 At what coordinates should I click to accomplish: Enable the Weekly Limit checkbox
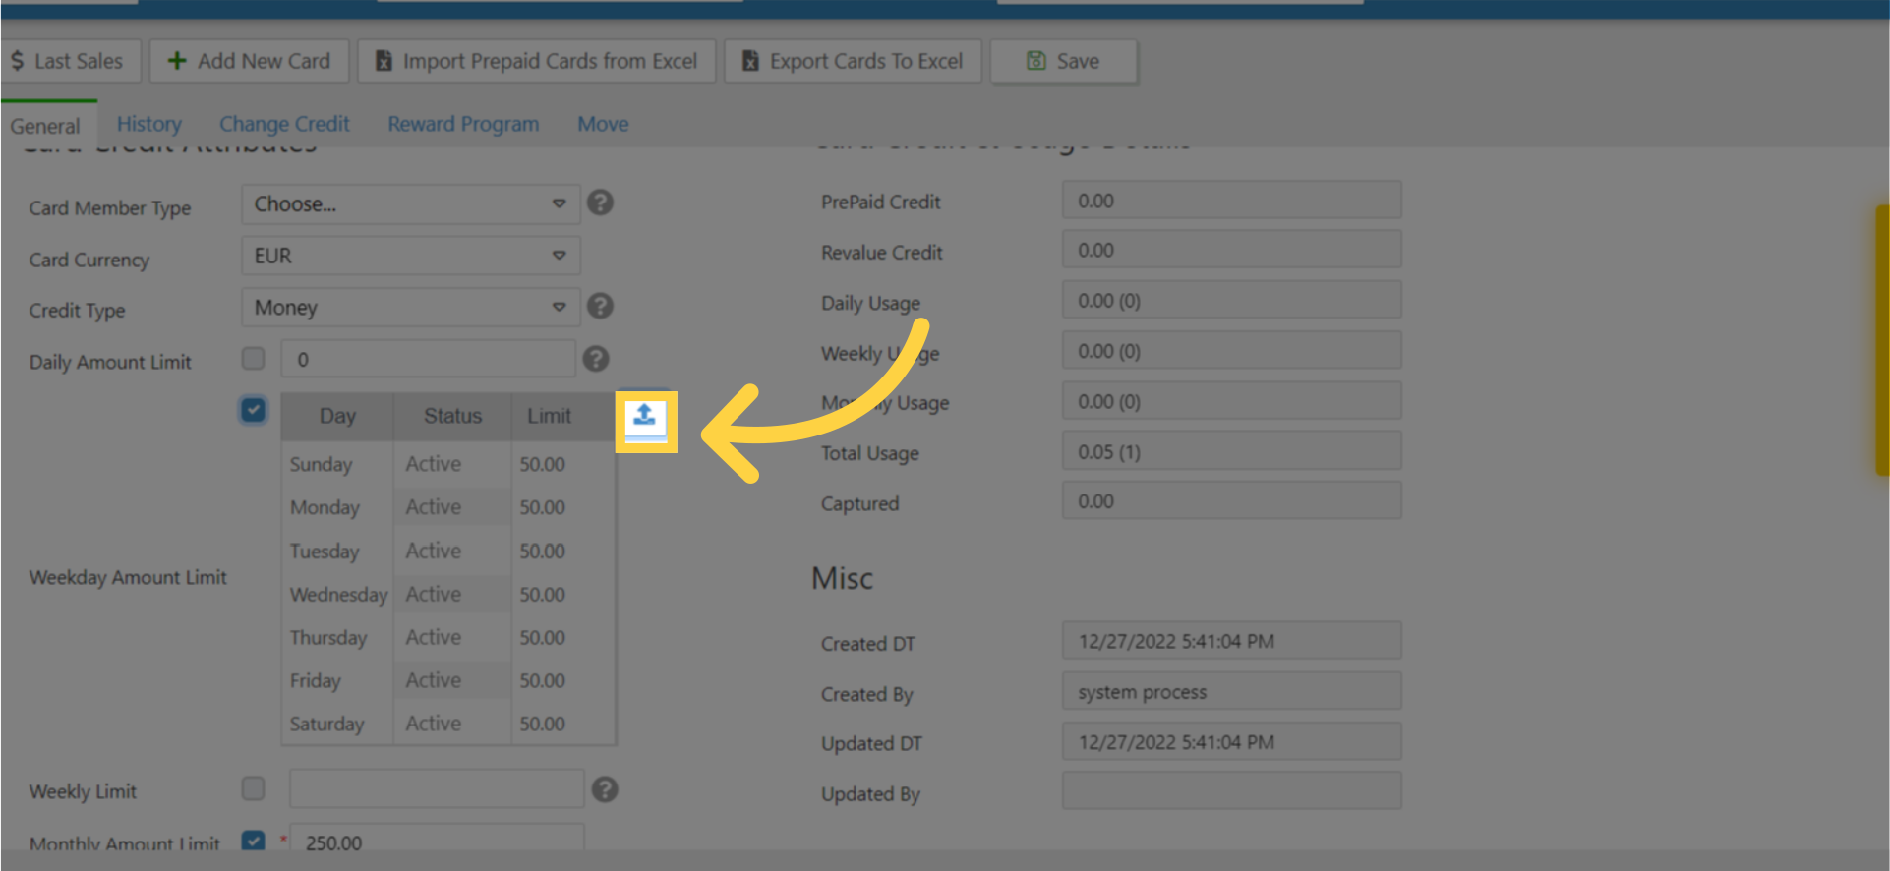pos(254,788)
